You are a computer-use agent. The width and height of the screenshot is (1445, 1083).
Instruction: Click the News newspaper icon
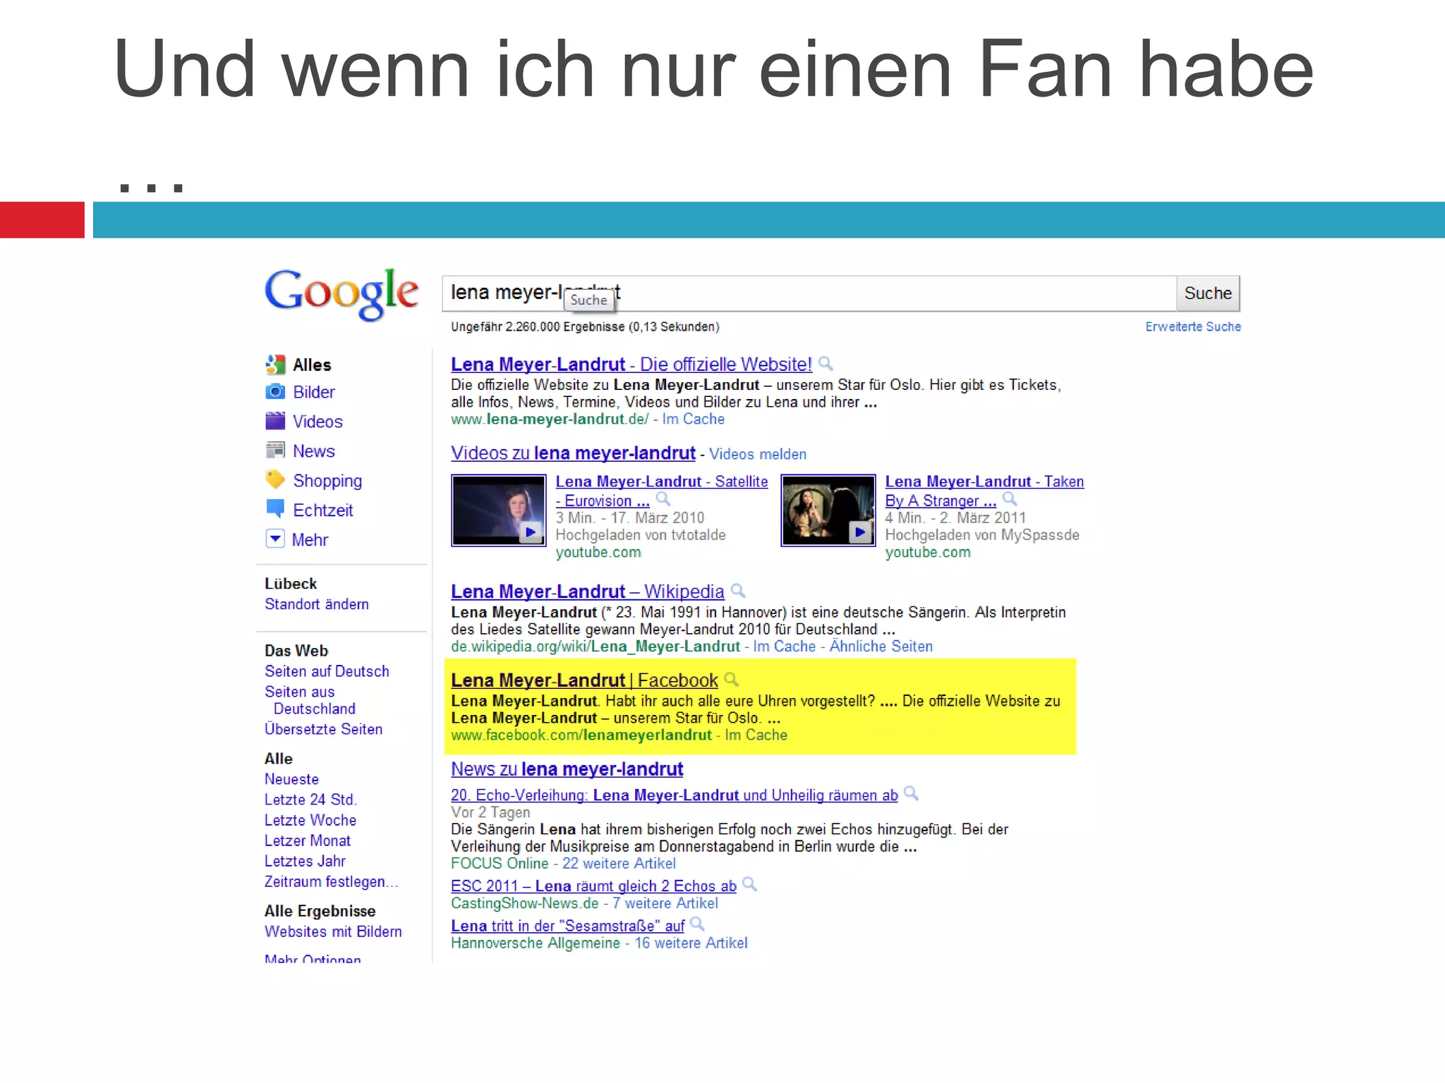[275, 450]
